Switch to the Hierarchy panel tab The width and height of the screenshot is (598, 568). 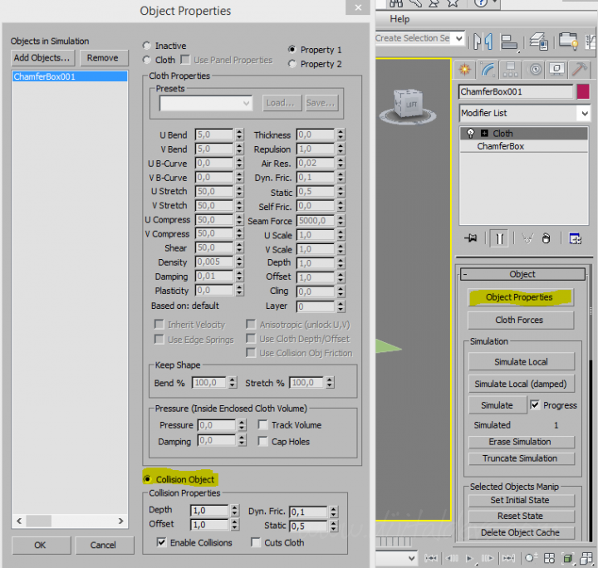(x=512, y=70)
